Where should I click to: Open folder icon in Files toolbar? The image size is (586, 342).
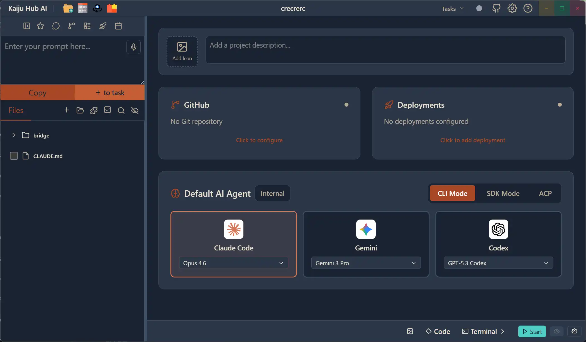click(x=80, y=110)
